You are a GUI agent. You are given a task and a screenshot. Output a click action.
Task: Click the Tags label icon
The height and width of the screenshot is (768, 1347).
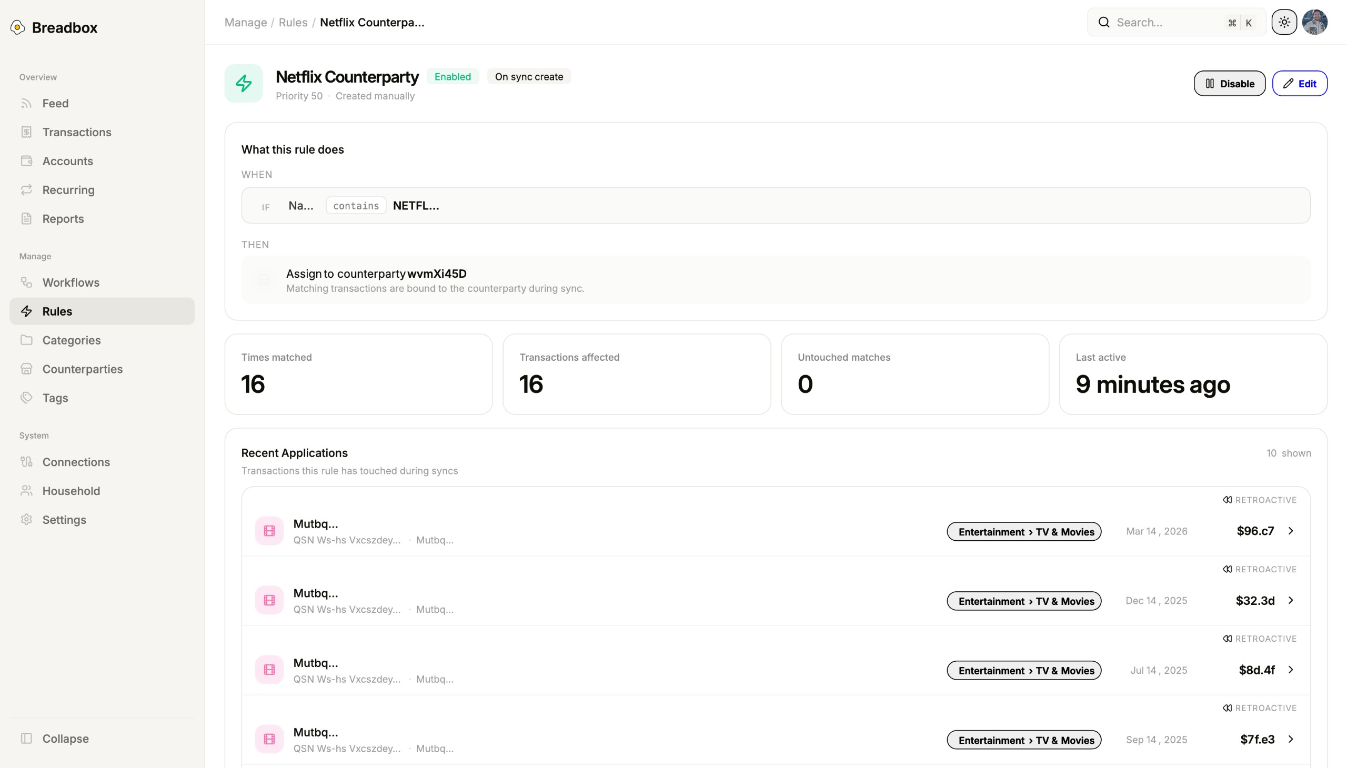26,398
